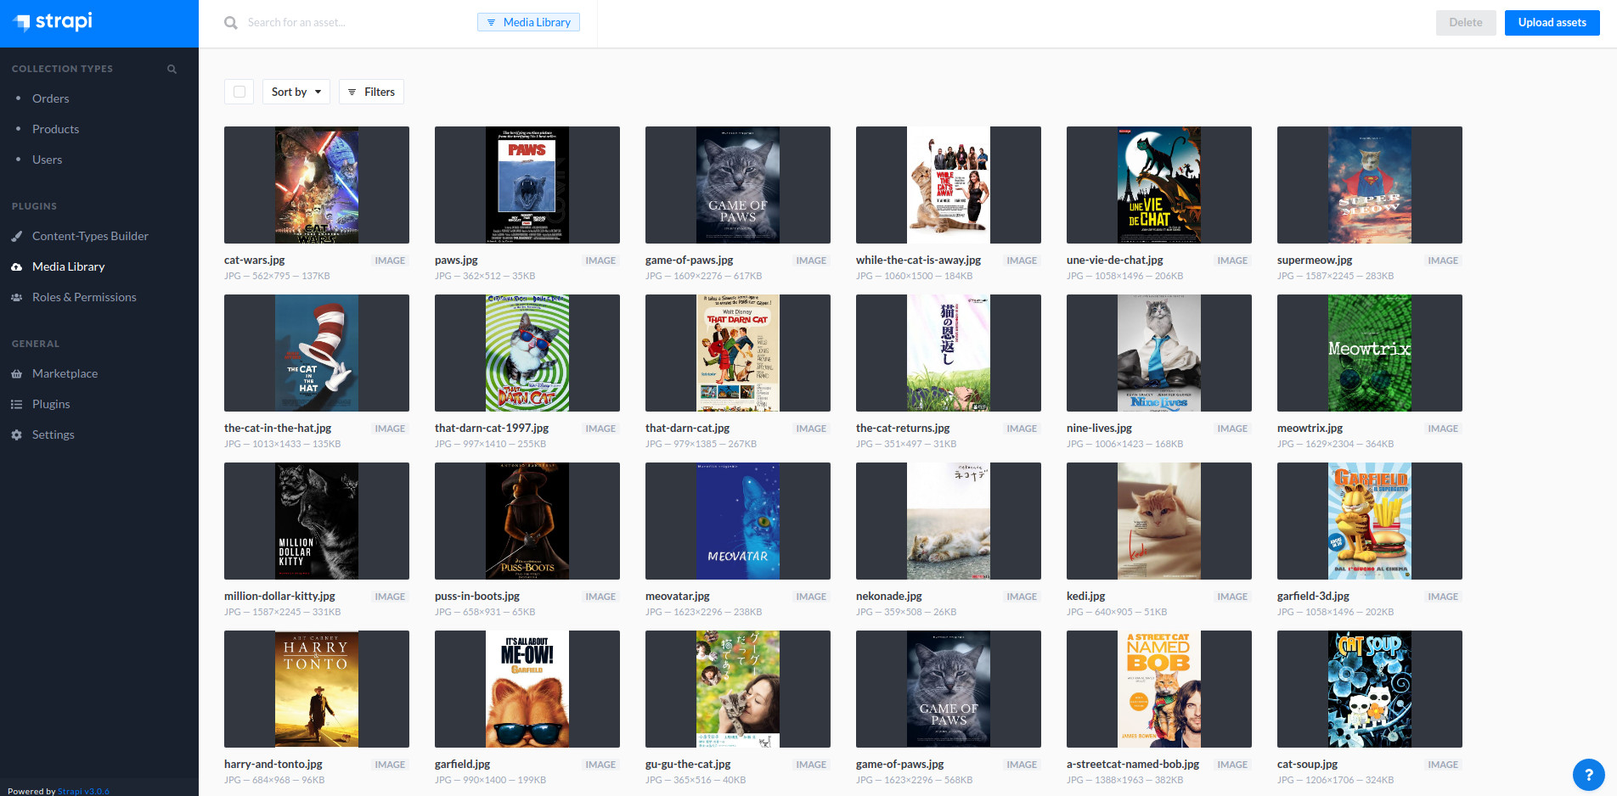Click the kedi.jpg file name
The height and width of the screenshot is (796, 1617).
click(1085, 597)
